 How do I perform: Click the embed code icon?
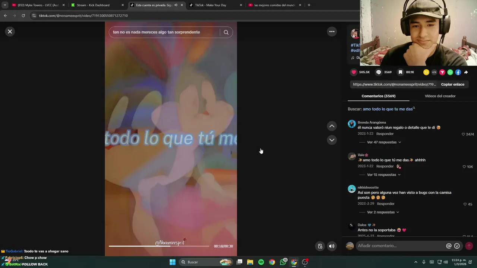click(x=434, y=72)
